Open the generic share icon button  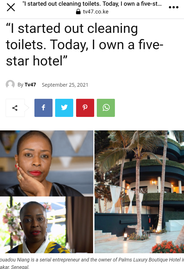coord(15,108)
